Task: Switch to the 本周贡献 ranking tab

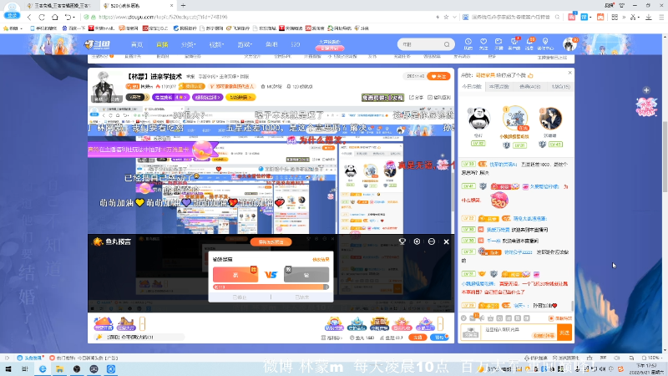Action: click(498, 87)
